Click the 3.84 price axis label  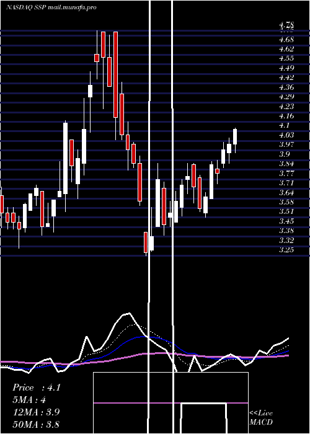pos(286,164)
